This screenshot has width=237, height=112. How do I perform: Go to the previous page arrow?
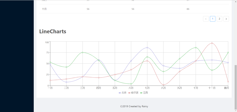point(206,19)
